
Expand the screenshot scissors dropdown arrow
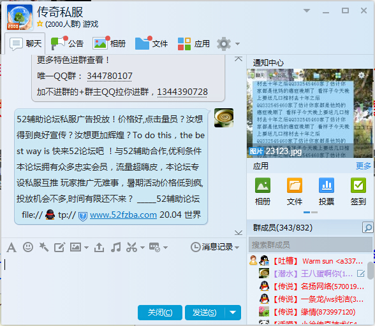click(143, 248)
